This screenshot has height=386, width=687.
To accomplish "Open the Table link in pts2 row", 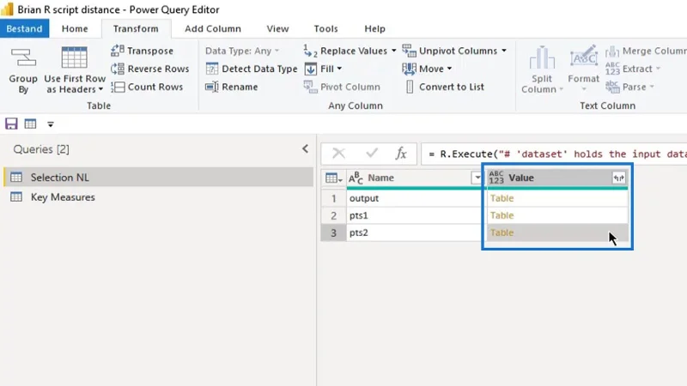I will (x=502, y=232).
